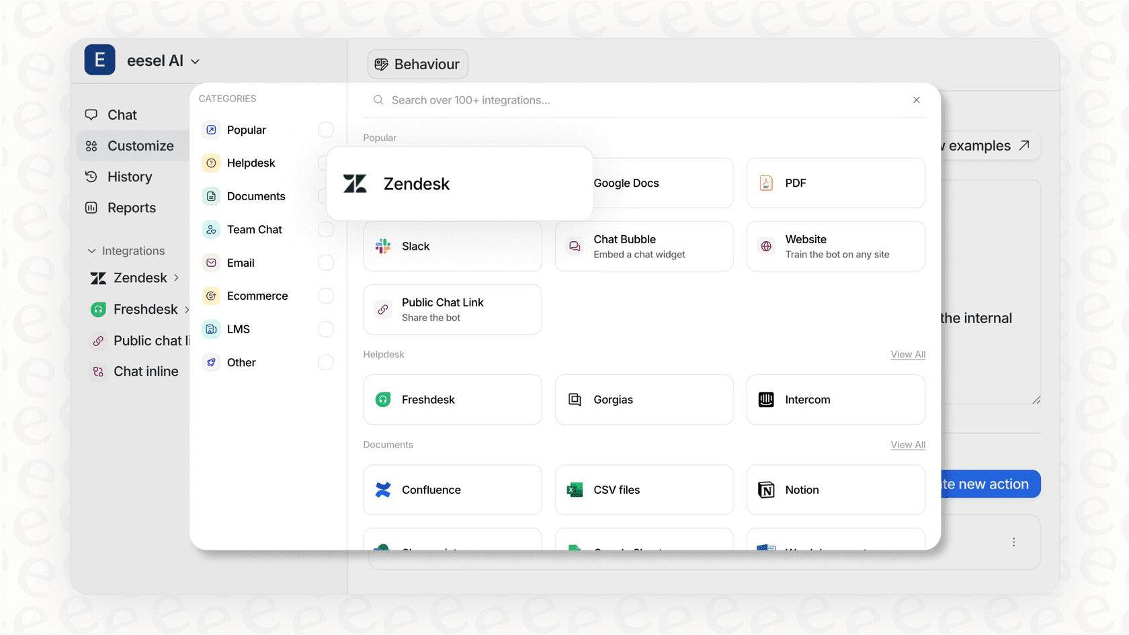Open the Intercom integration
The image size is (1129, 635).
pyautogui.click(x=835, y=400)
